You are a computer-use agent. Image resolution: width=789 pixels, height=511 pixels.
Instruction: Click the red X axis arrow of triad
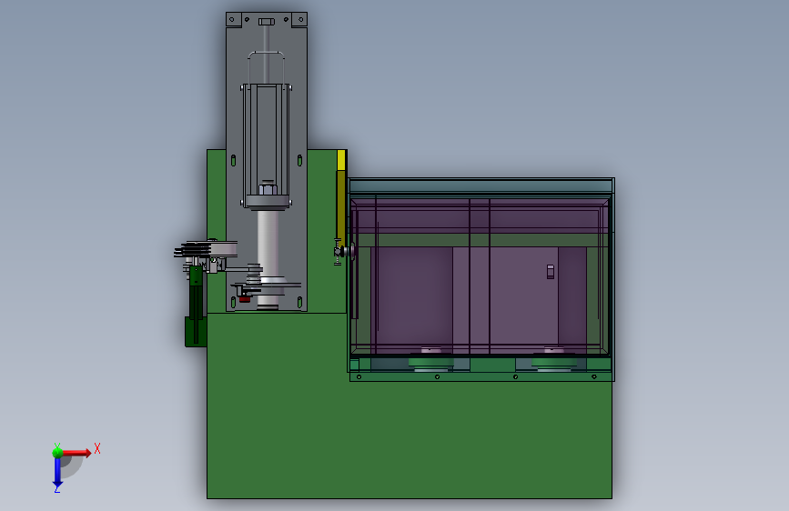click(76, 453)
